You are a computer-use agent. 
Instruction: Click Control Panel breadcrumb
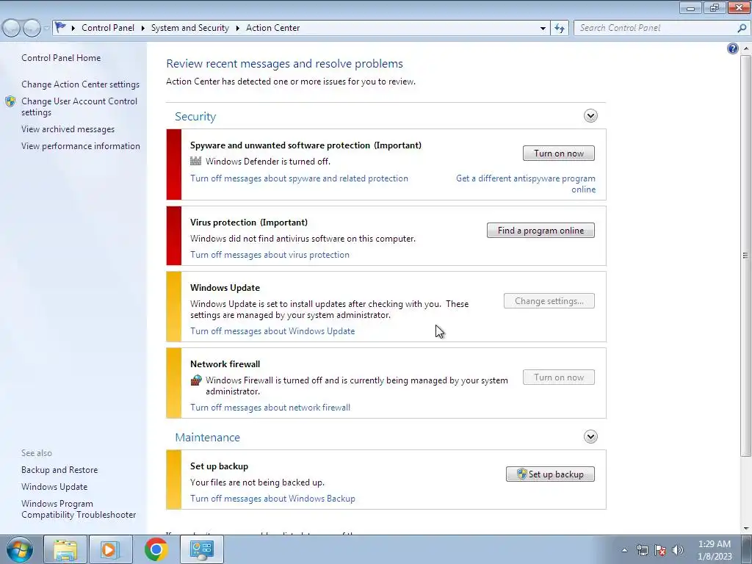[108, 28]
